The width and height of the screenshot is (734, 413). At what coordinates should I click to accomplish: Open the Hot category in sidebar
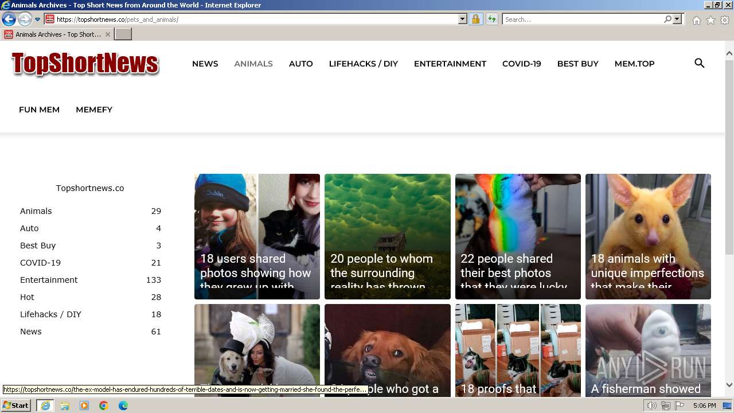coord(27,297)
